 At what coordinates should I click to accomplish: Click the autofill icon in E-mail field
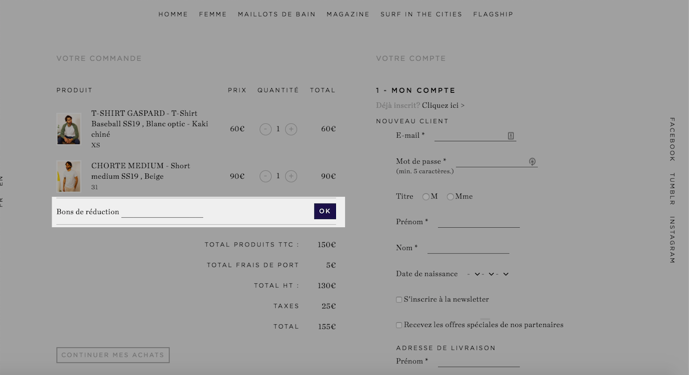pos(511,136)
